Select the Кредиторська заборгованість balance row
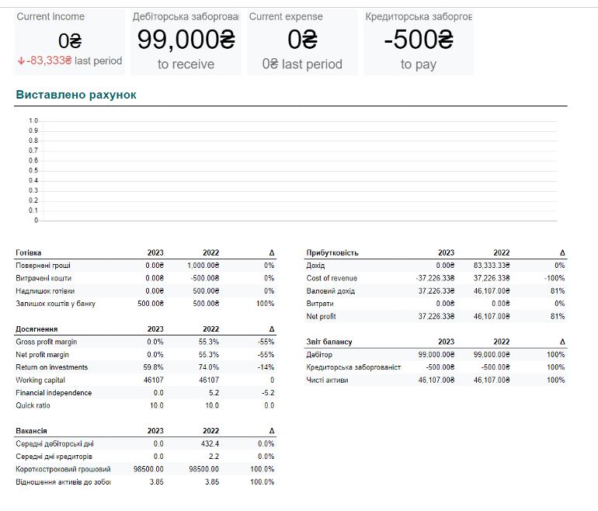The width and height of the screenshot is (598, 511). point(436,367)
